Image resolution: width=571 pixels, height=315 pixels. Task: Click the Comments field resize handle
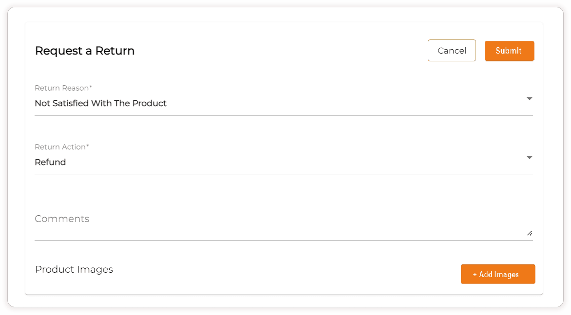coord(530,233)
